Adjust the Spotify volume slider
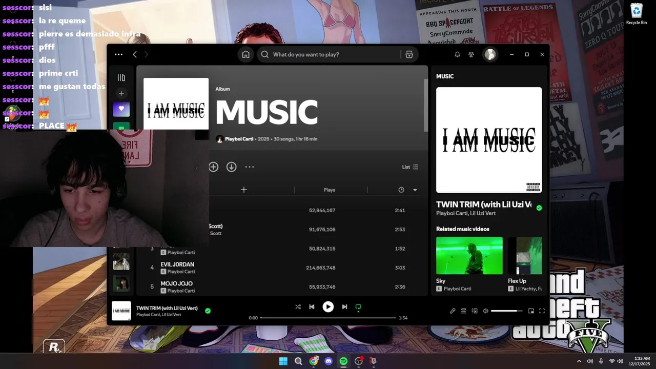Image resolution: width=656 pixels, height=369 pixels. click(507, 311)
